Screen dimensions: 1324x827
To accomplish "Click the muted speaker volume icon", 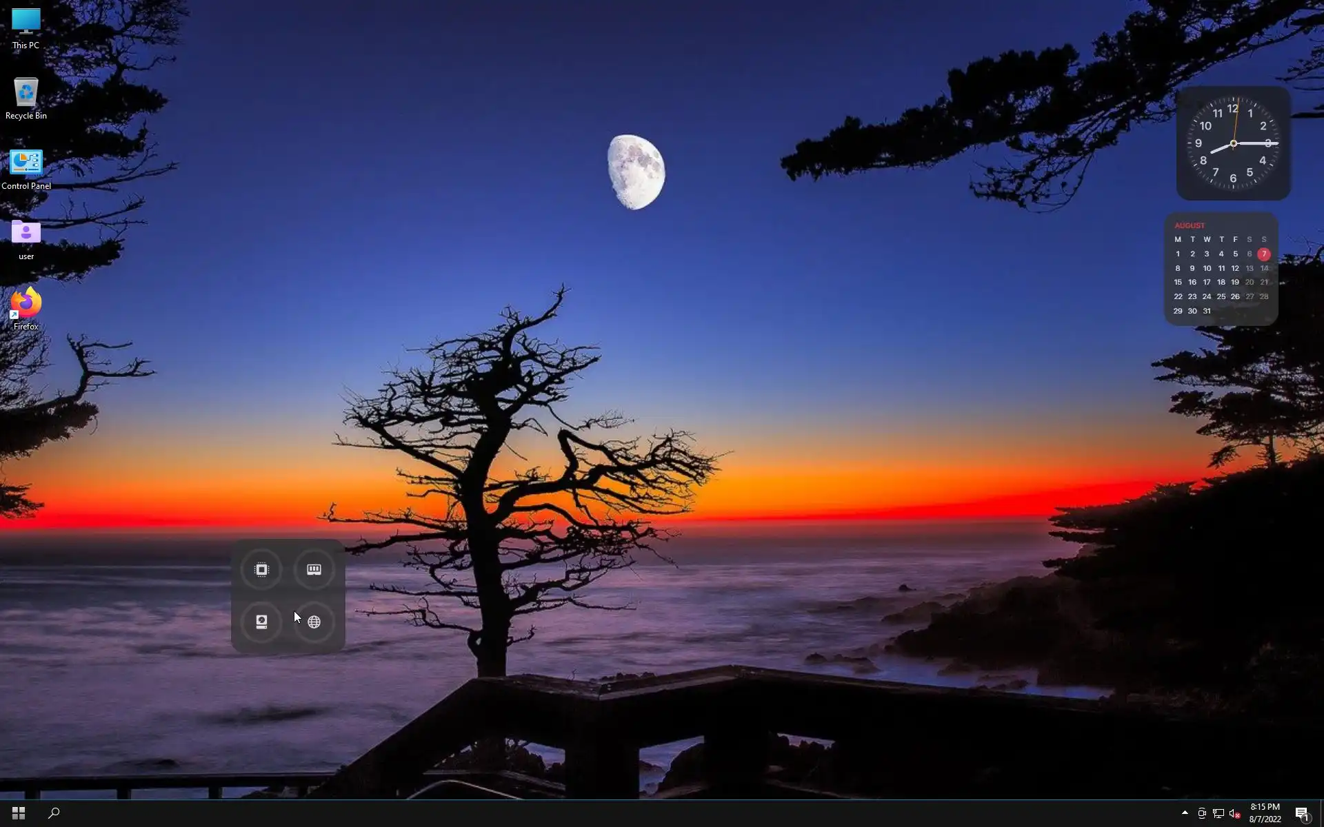I will click(1235, 813).
